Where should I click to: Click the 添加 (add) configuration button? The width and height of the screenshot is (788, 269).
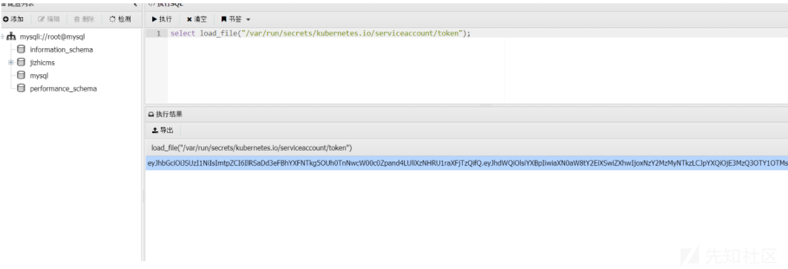tap(13, 19)
